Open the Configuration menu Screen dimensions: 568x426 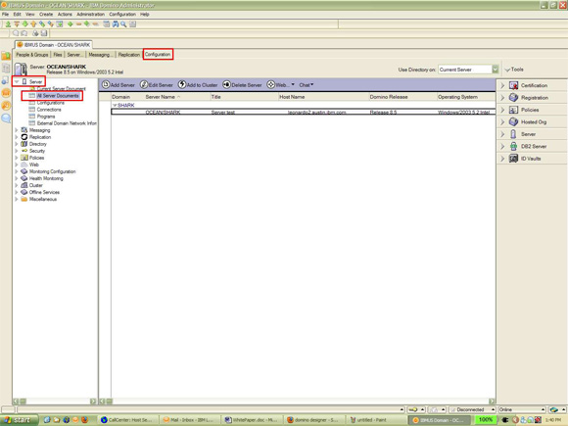click(122, 14)
